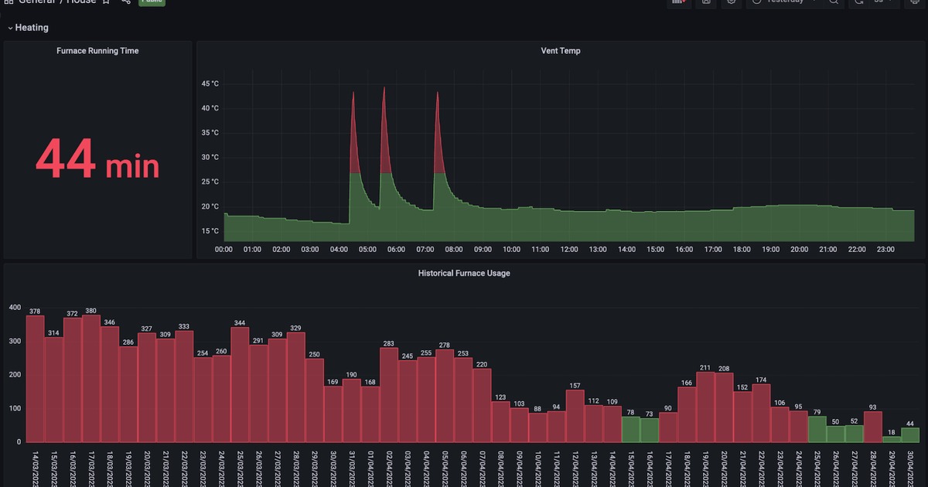Click the last green bar labeled 44
Viewport: 928px width, 487px height.
pos(910,434)
